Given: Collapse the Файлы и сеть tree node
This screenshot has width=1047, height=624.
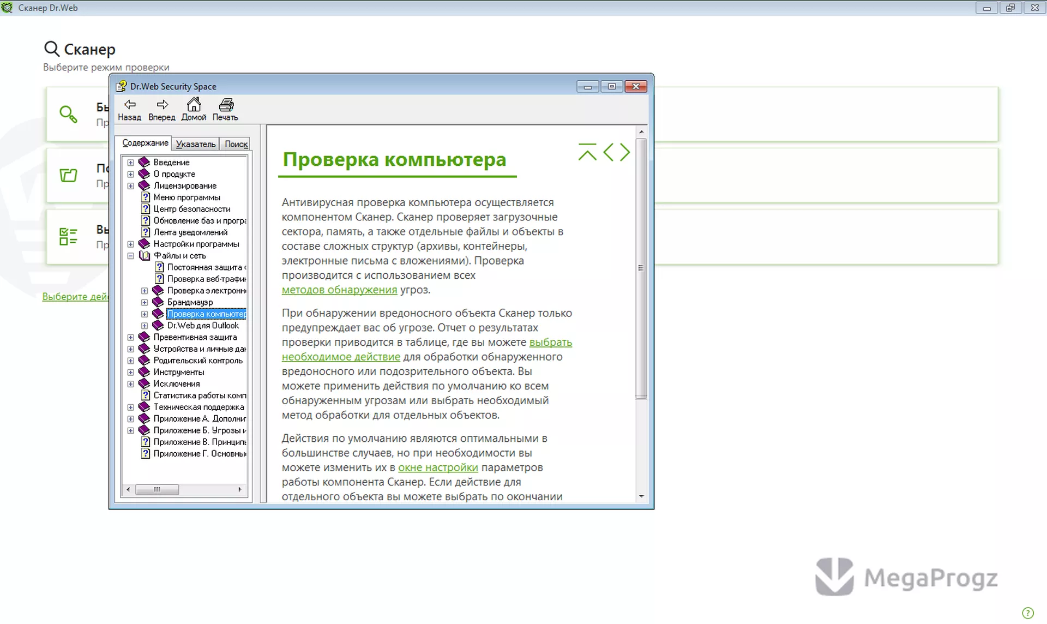Looking at the screenshot, I should [130, 256].
